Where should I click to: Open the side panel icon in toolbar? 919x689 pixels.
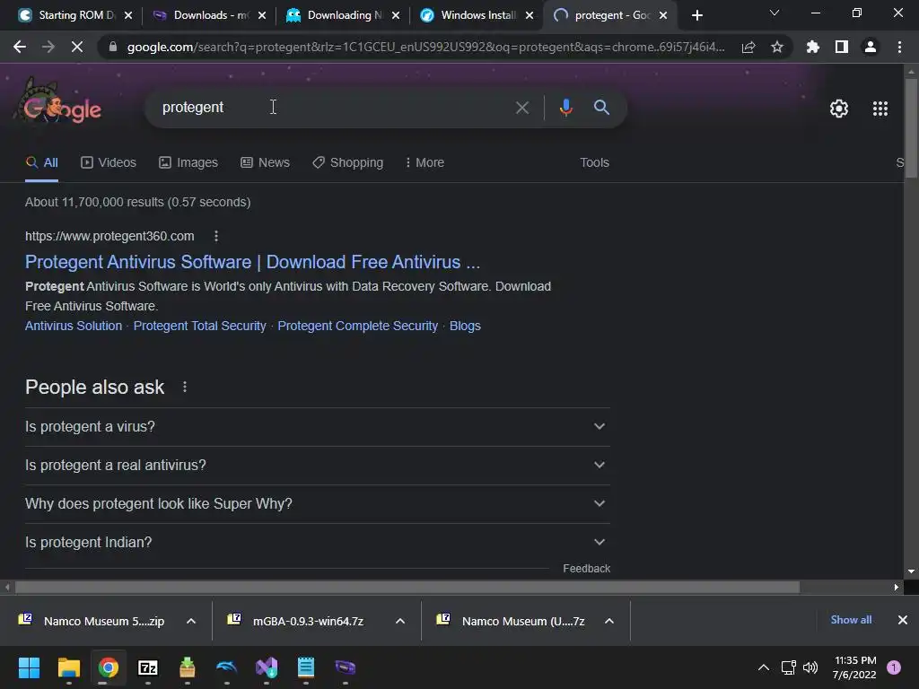pos(842,47)
